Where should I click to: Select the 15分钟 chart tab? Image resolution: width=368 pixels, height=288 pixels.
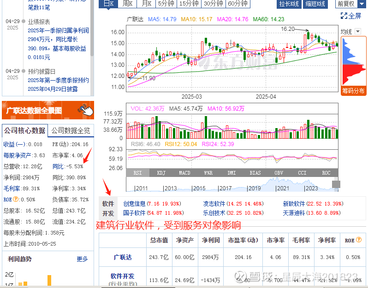tap(189, 4)
